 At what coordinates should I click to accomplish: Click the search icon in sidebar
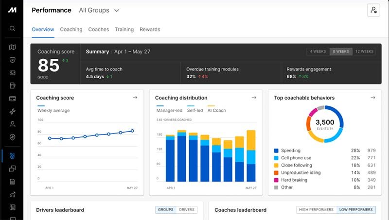pyautogui.click(x=12, y=28)
